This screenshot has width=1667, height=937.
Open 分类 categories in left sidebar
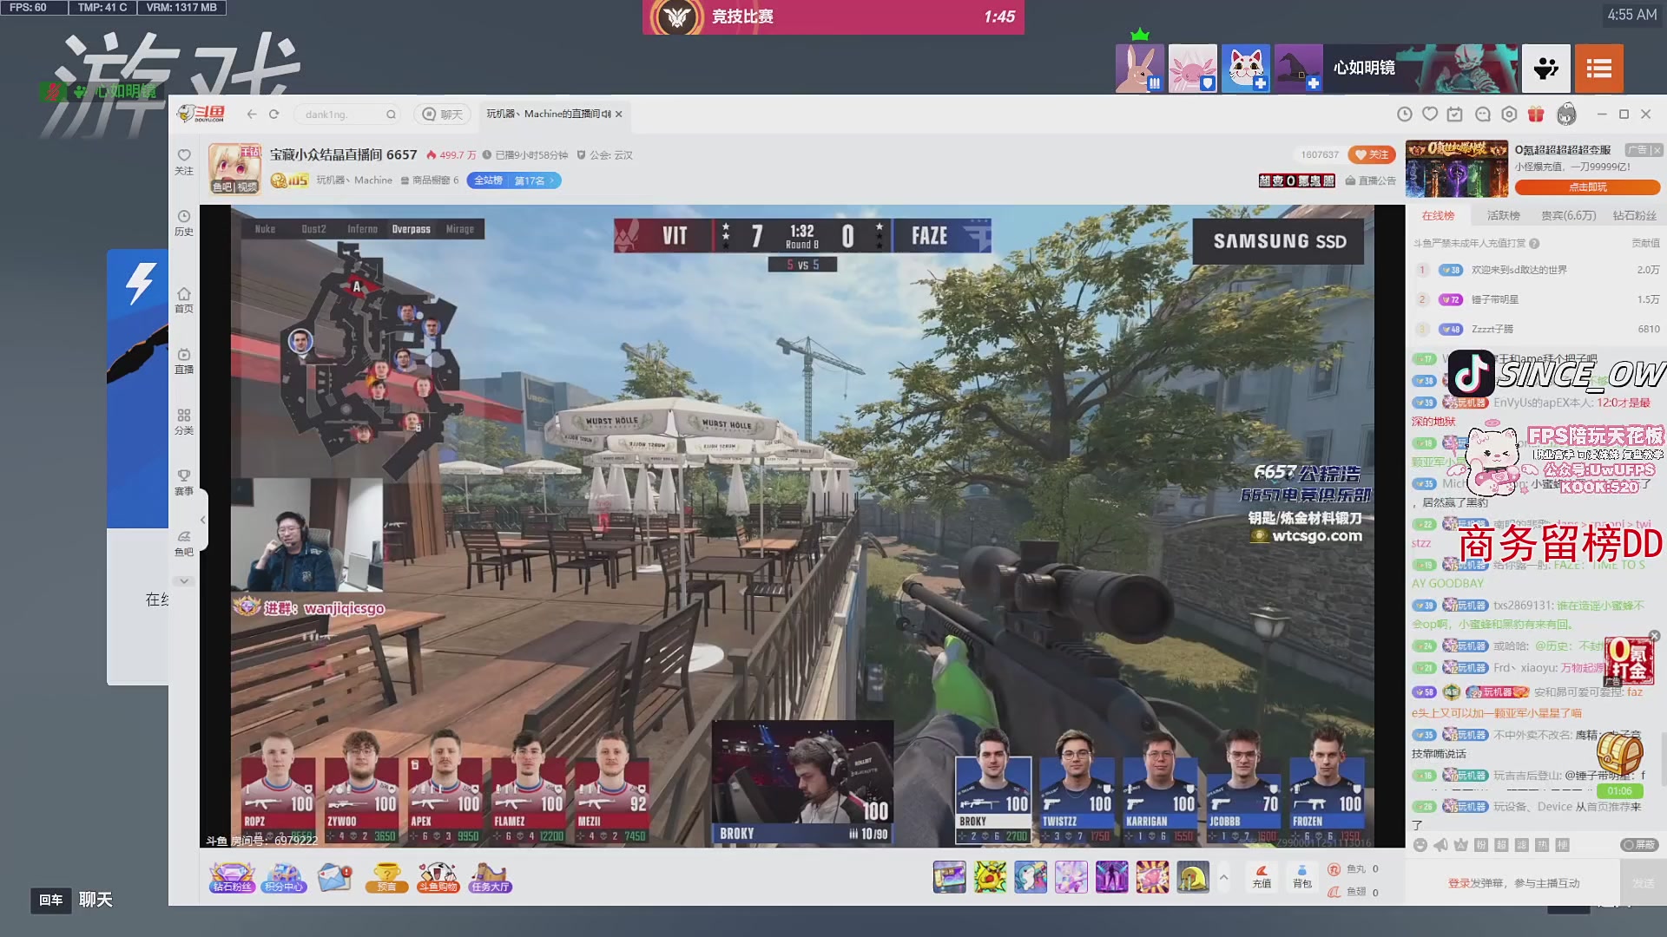pos(183,422)
